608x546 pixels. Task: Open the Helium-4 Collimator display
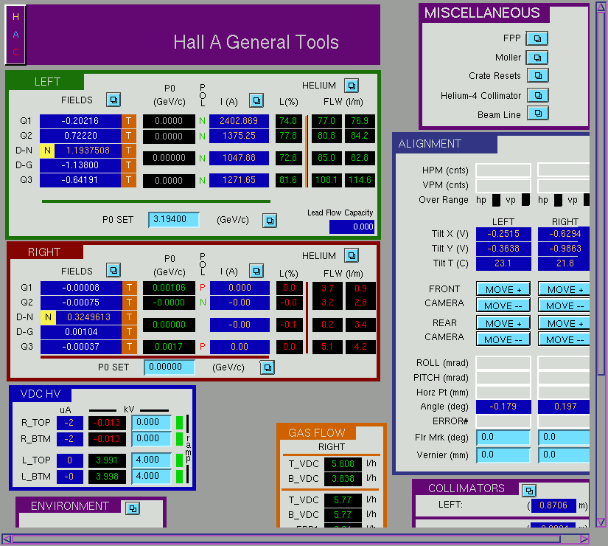coord(538,95)
